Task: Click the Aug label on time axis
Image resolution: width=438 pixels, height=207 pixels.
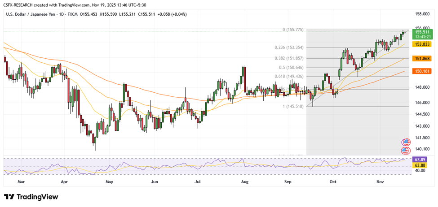Action: pyautogui.click(x=244, y=182)
